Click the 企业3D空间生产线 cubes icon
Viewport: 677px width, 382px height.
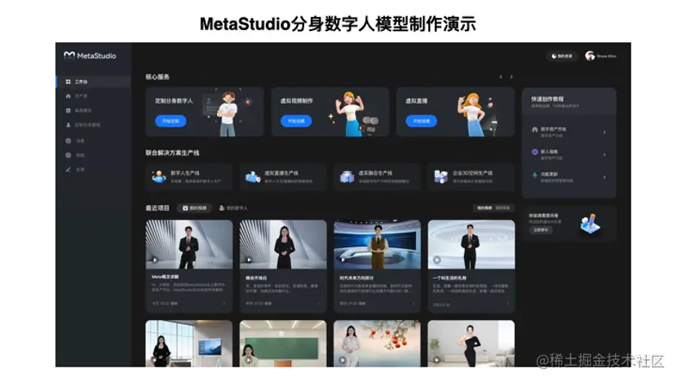(440, 177)
